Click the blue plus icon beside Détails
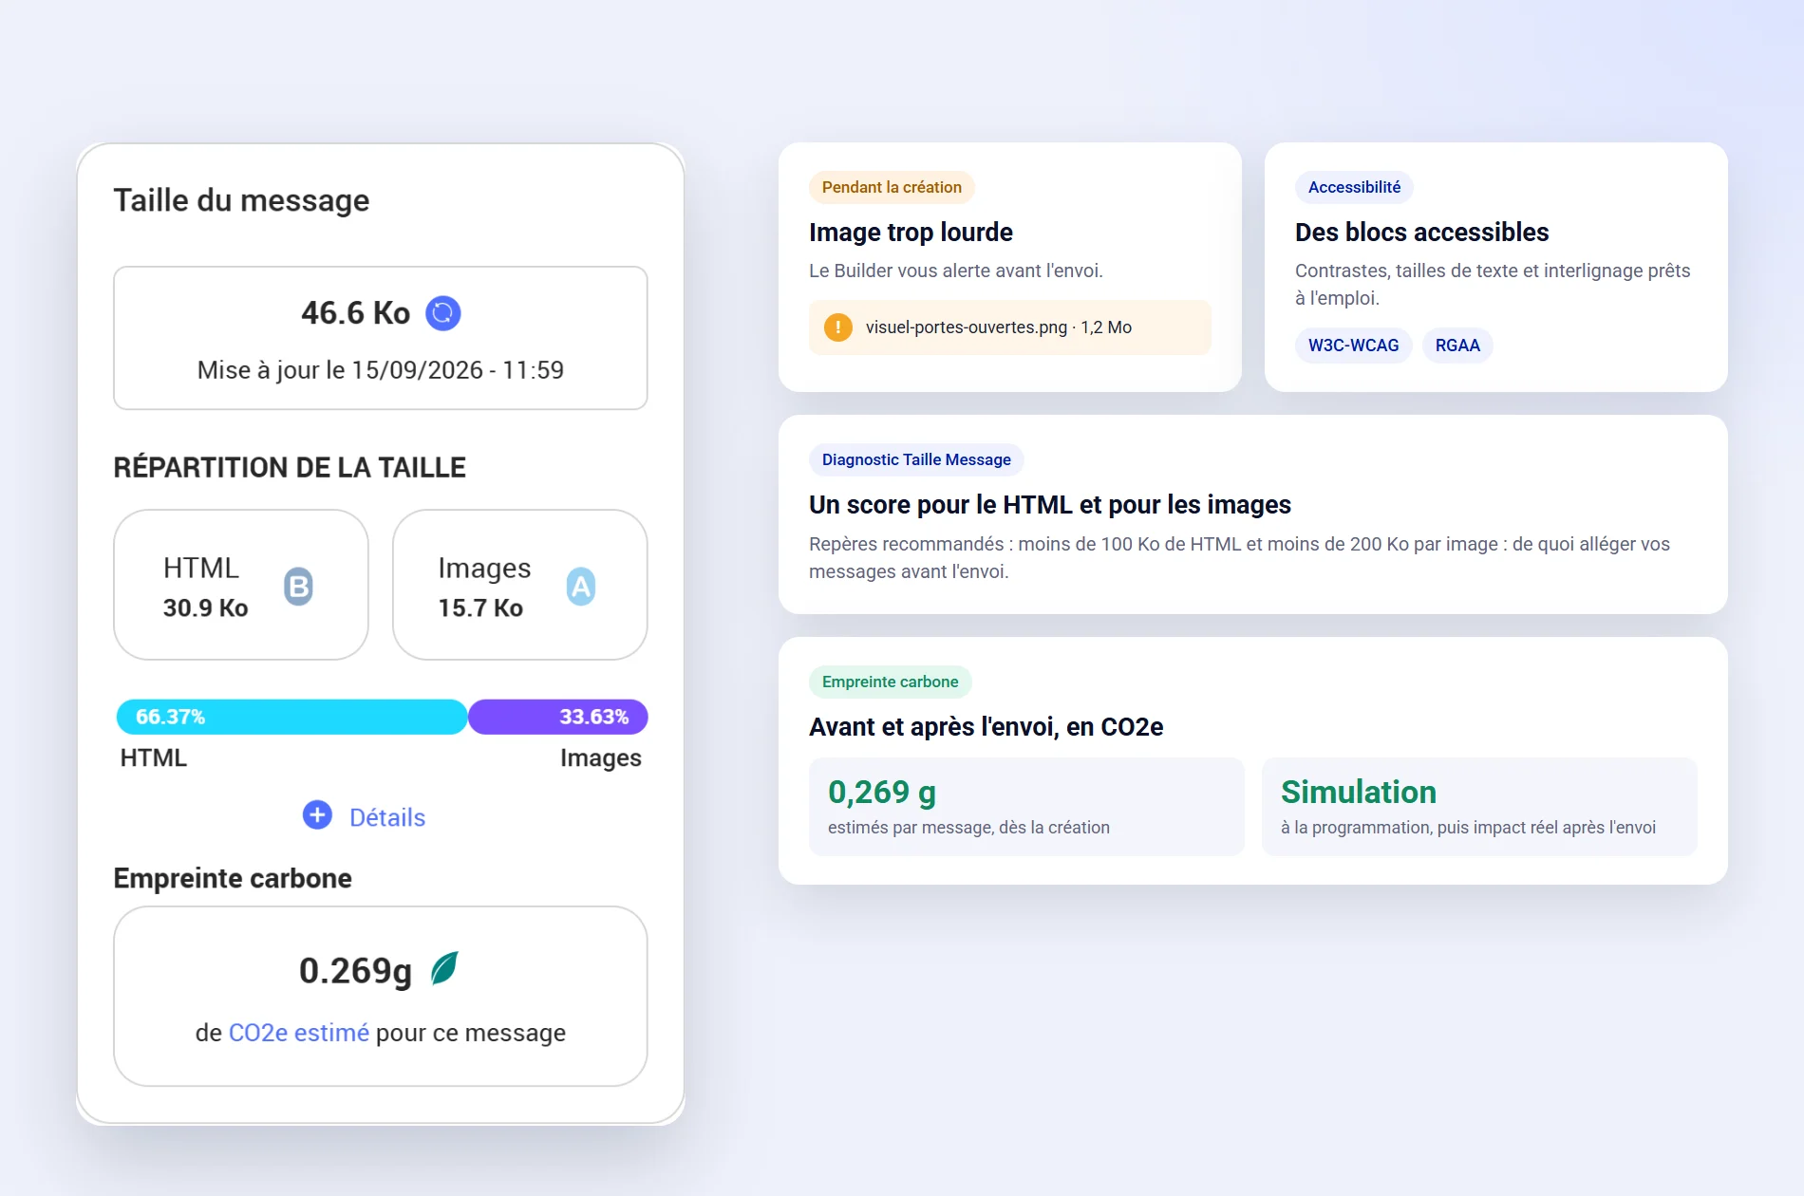Screen dimensions: 1804x1196 coord(317,815)
